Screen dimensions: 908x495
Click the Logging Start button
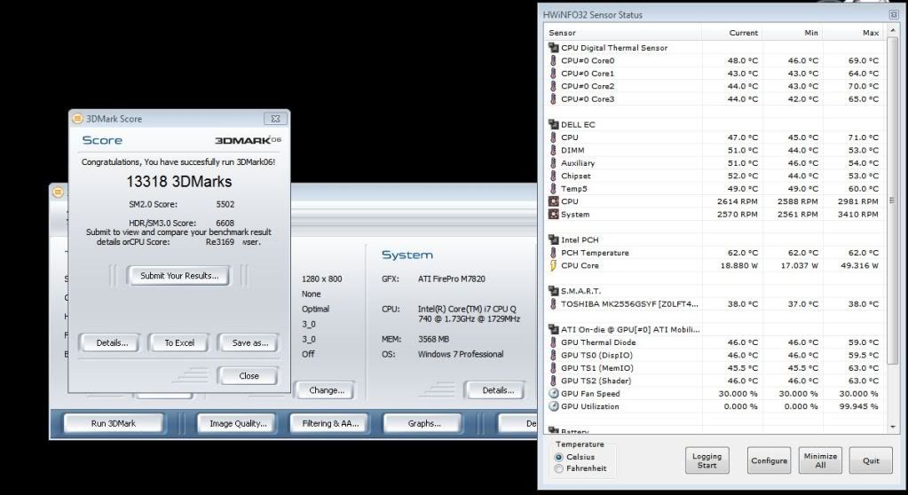point(707,460)
